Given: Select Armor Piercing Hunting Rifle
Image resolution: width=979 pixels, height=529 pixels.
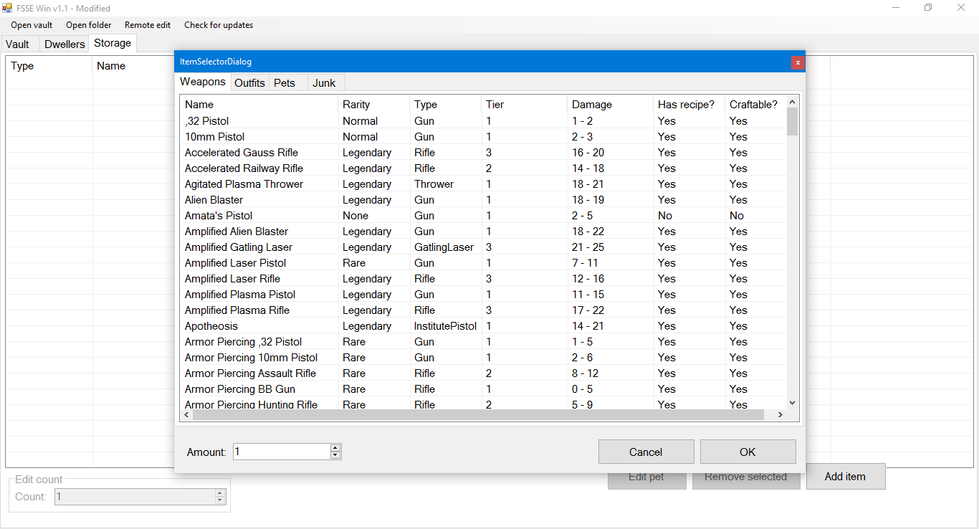Looking at the screenshot, I should click(x=483, y=404).
